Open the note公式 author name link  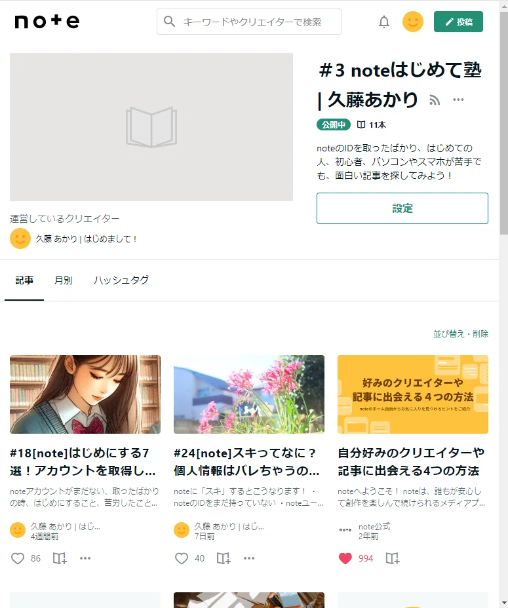374,526
